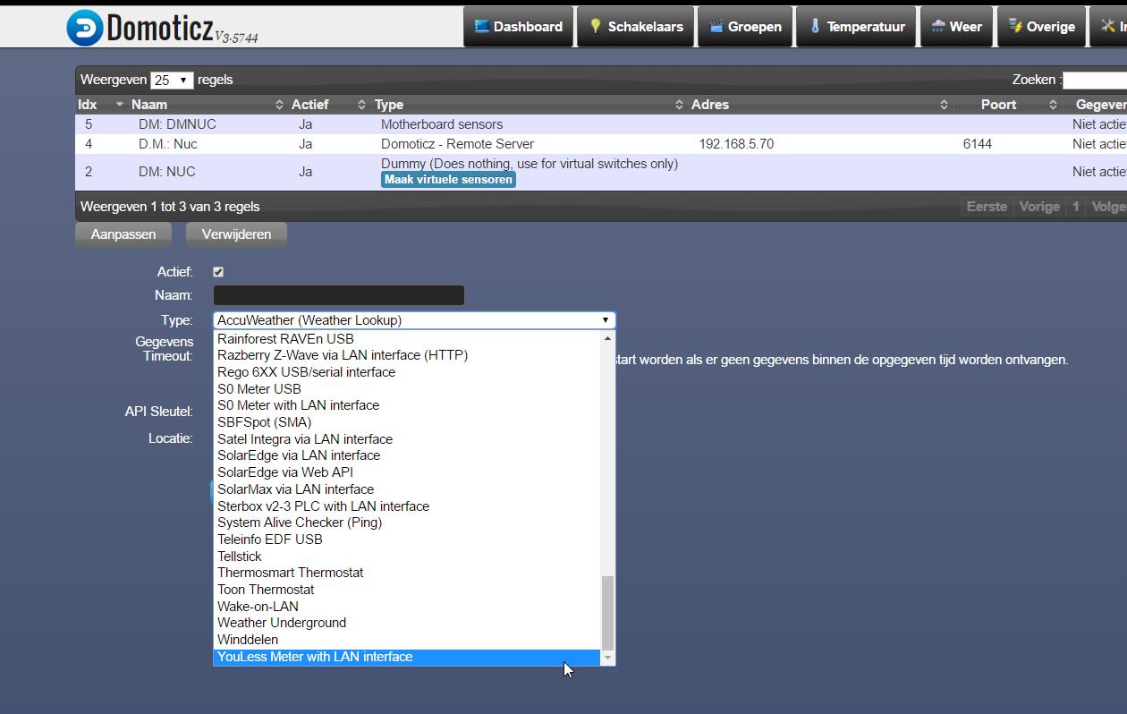The image size is (1127, 714).
Task: Select YouLess Meter with LAN interface
Action: (x=407, y=657)
